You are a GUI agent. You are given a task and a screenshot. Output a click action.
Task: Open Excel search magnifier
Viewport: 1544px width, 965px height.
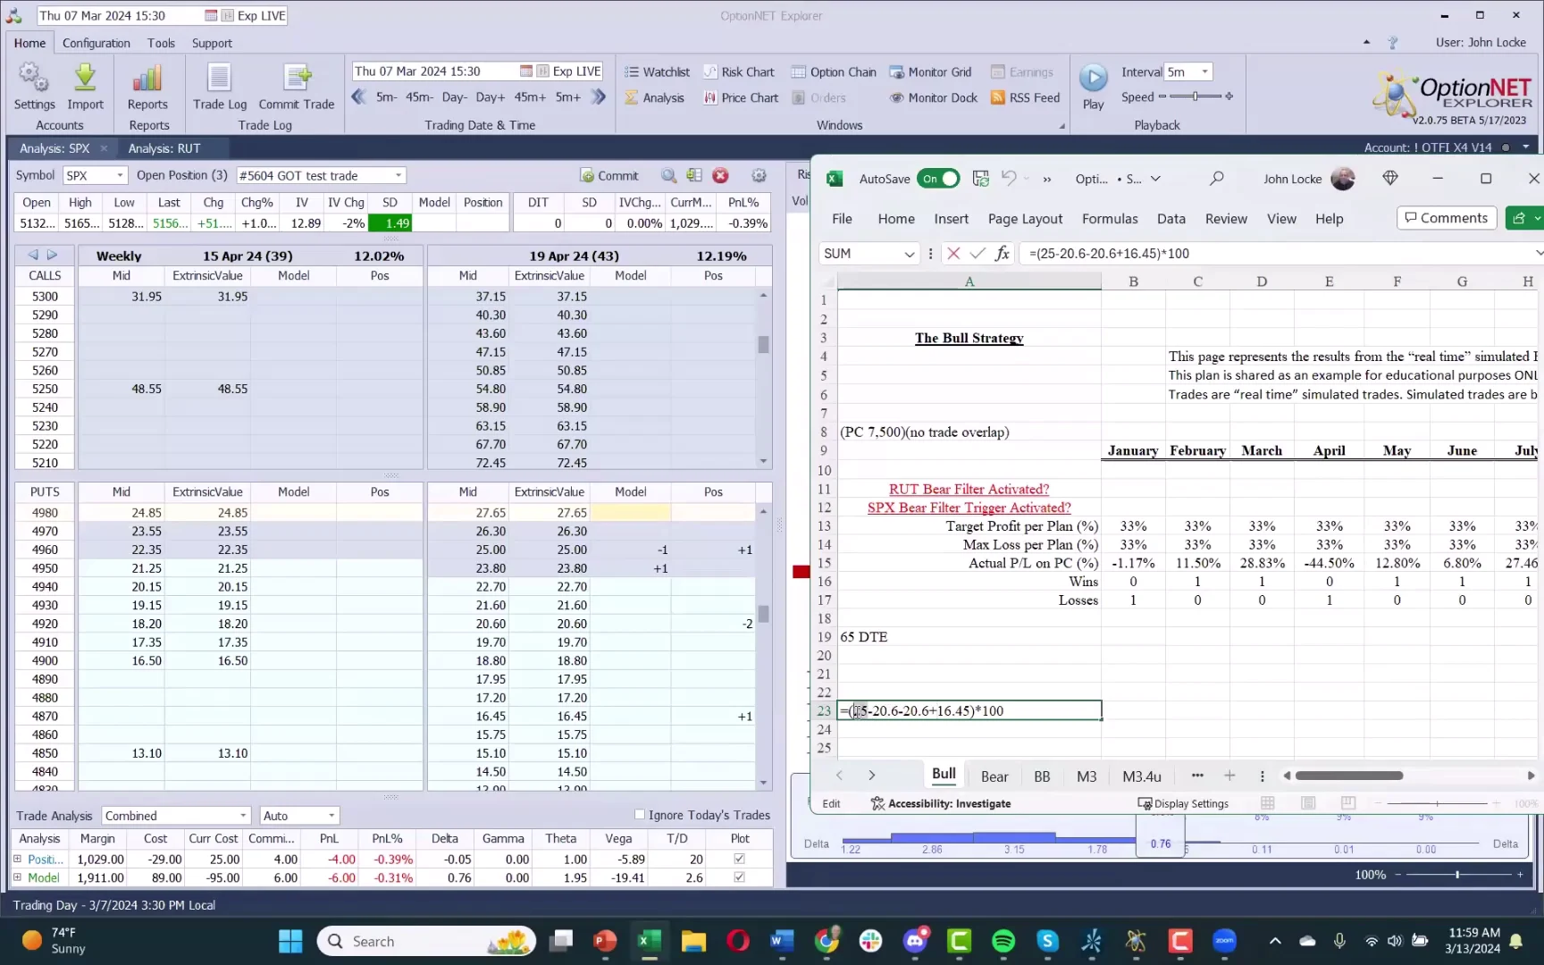click(x=1216, y=179)
